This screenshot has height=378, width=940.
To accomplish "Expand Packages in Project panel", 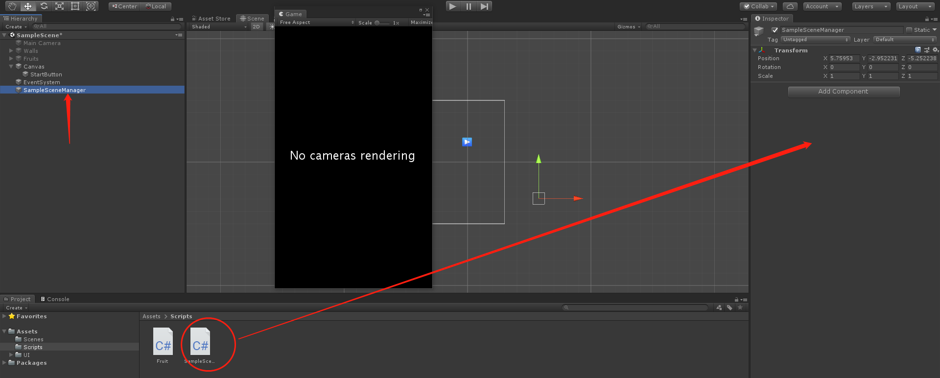I will pyautogui.click(x=4, y=363).
